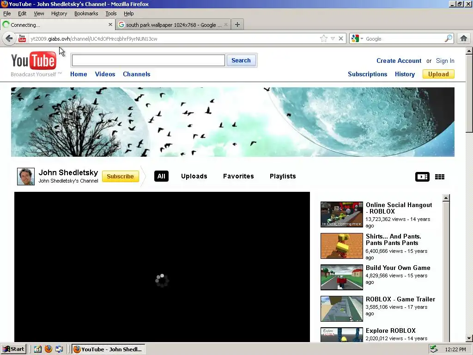Click the Build Your Own Game title
The height and width of the screenshot is (355, 473).
point(398,268)
